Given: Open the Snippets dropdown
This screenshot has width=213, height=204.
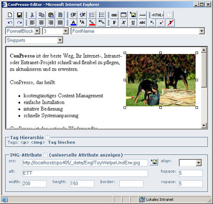Looking at the screenshot, I should [34, 40].
